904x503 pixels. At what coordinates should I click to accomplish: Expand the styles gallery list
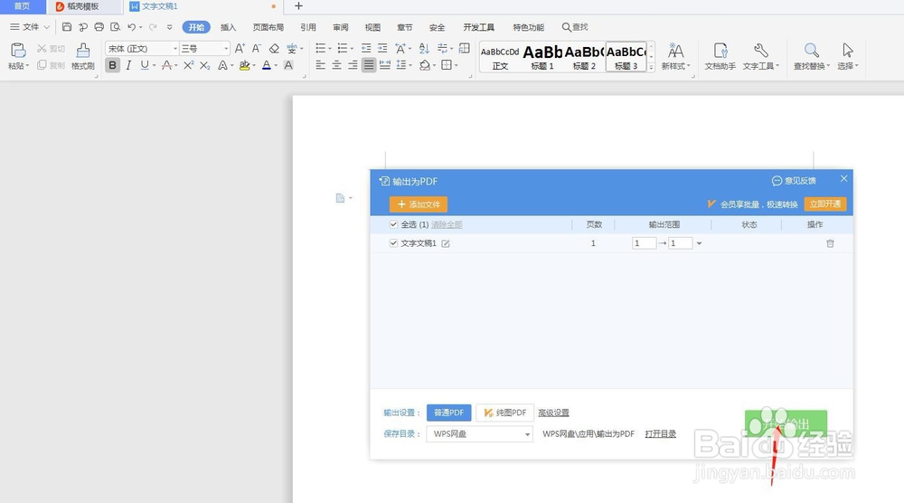[651, 68]
